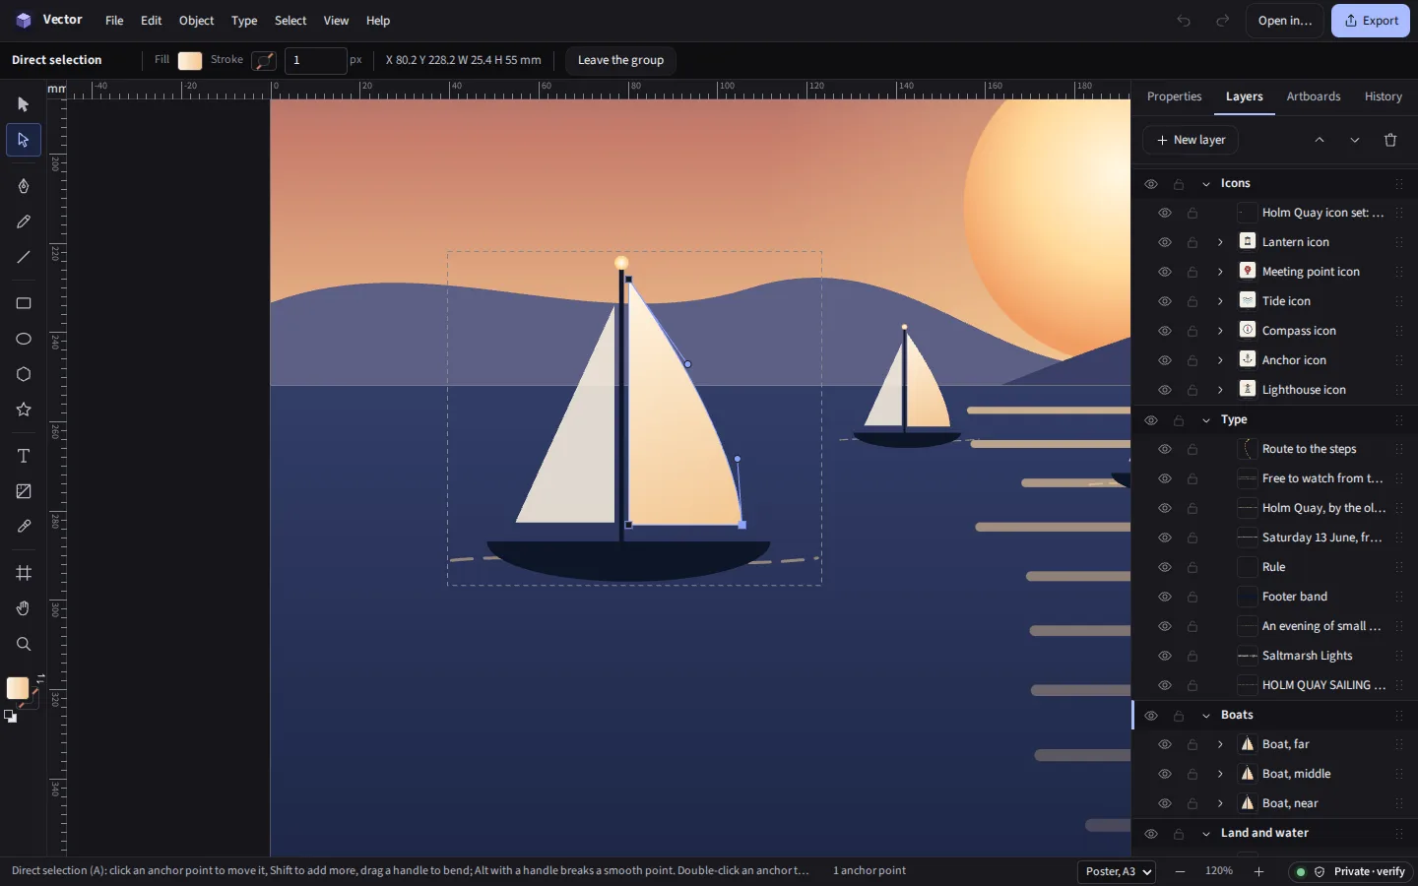Hide the Icons layer group

[1150, 184]
